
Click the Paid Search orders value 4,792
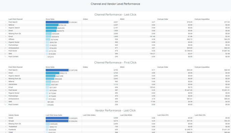(116, 70)
